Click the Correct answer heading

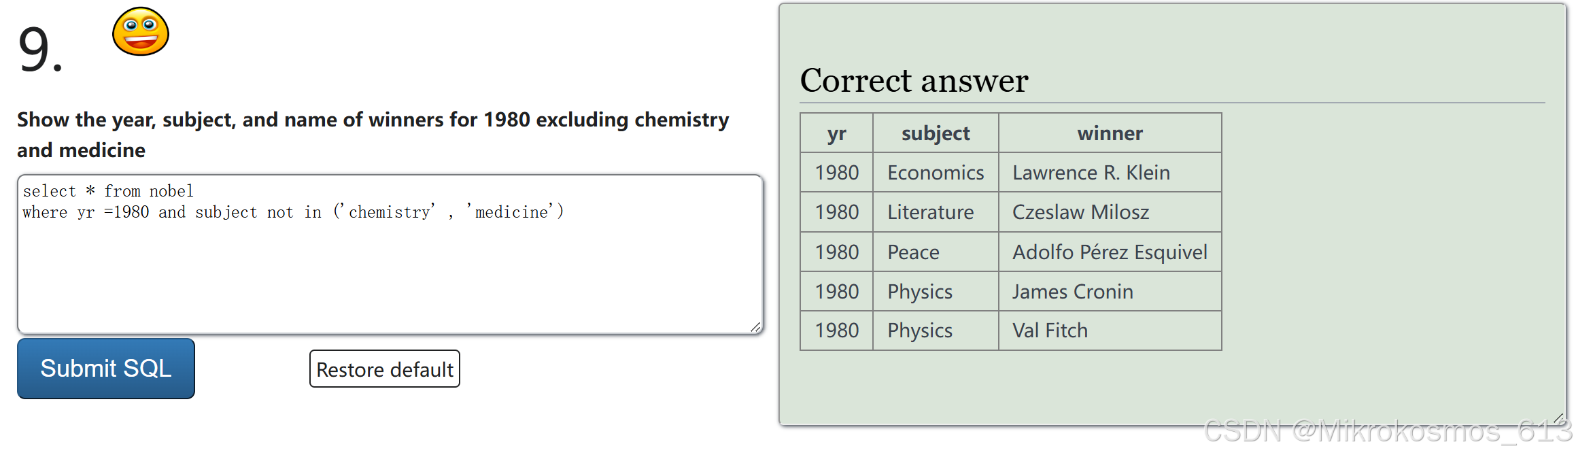[914, 80]
